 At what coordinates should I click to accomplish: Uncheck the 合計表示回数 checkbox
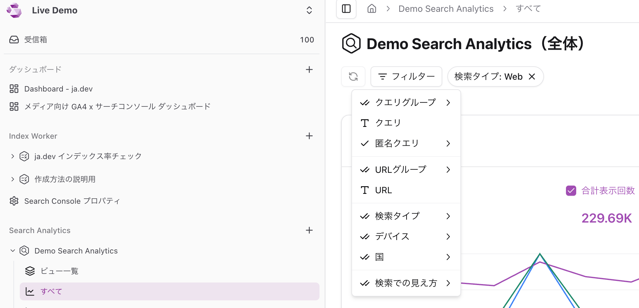[571, 191]
